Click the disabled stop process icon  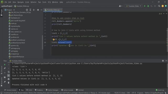pyautogui.click(x=5, y=73)
